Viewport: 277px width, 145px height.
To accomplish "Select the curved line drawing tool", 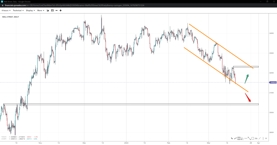I will tap(235, 138).
